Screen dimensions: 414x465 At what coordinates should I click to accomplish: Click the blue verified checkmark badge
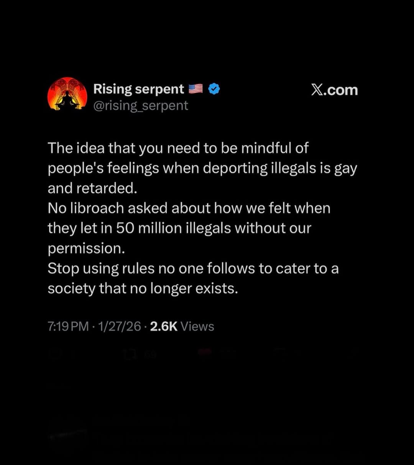click(x=214, y=89)
